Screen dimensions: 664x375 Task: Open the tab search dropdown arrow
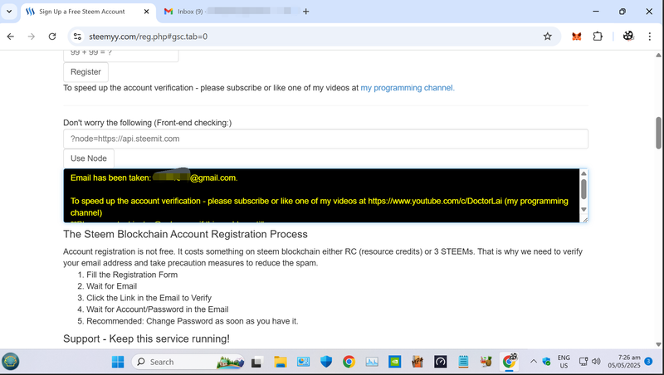(x=9, y=12)
